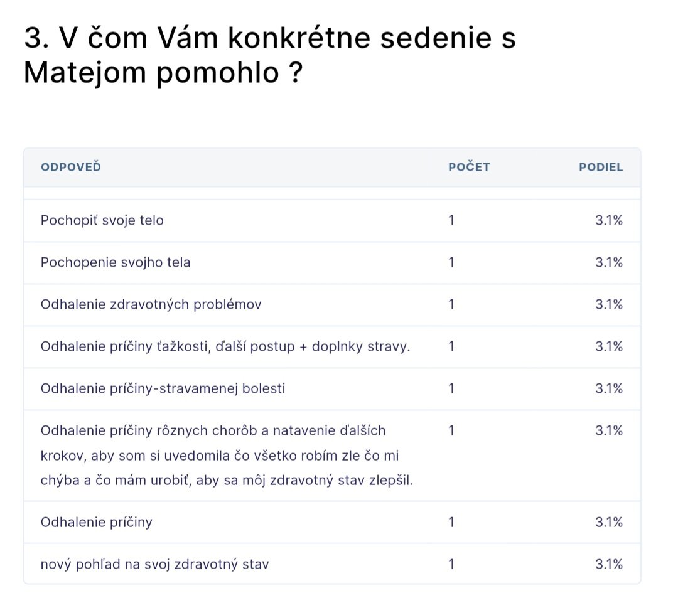
Task: Click count value for 'Pochopiť svoje telo'
Action: coord(451,220)
